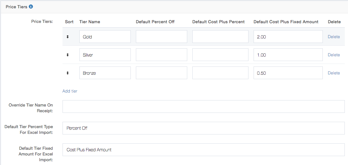Click Gold tier Default Percent Off field
Image resolution: width=348 pixels, height=165 pixels.
(161, 37)
